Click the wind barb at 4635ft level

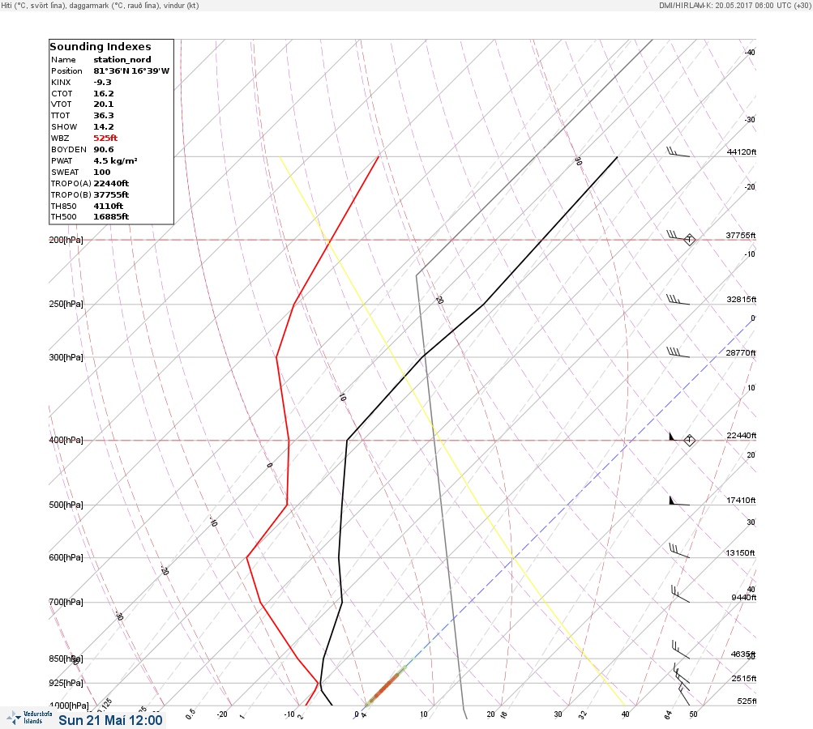click(681, 650)
